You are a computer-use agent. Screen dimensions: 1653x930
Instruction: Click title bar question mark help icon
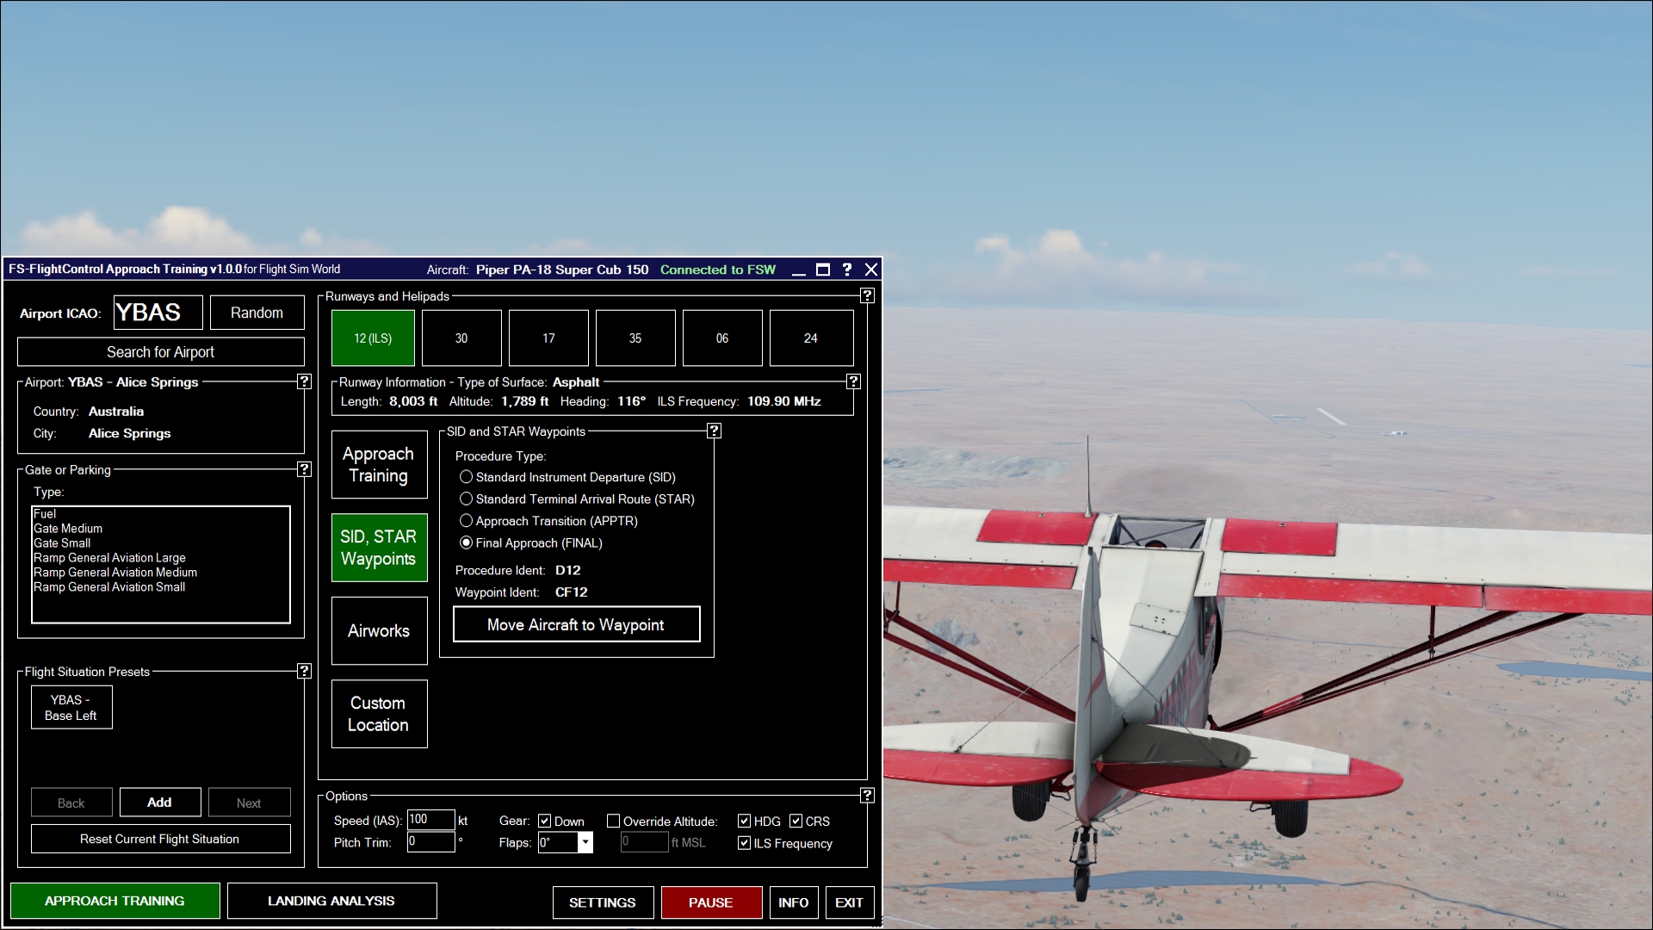click(x=847, y=270)
